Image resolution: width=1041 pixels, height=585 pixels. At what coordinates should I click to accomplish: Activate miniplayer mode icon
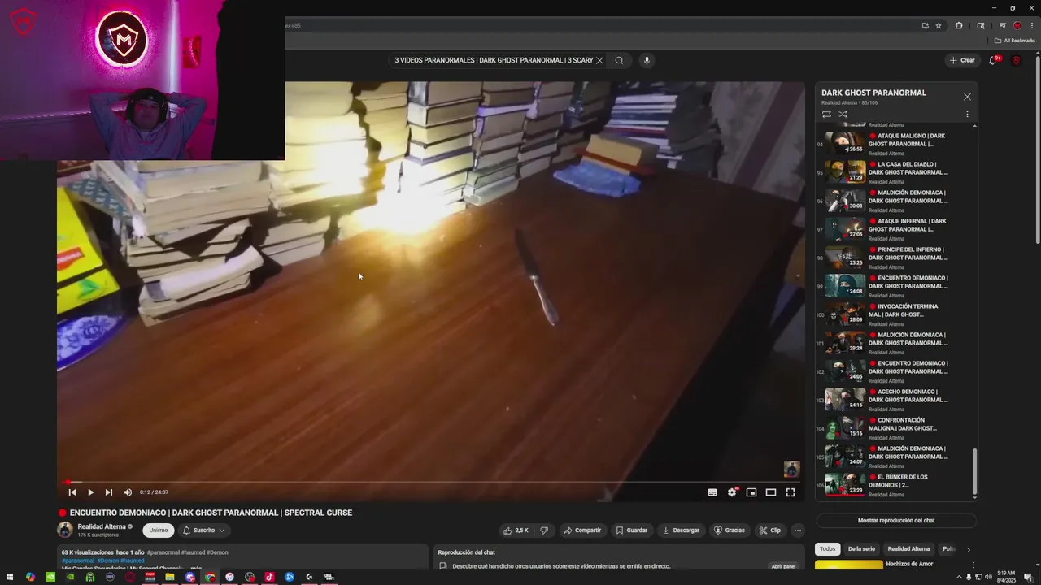(x=751, y=492)
